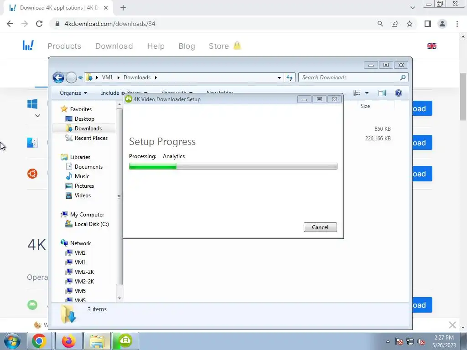Click the Chrome URL address bar

[x=214, y=24]
